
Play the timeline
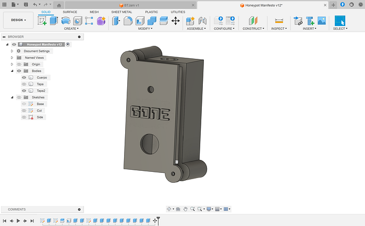(18, 221)
